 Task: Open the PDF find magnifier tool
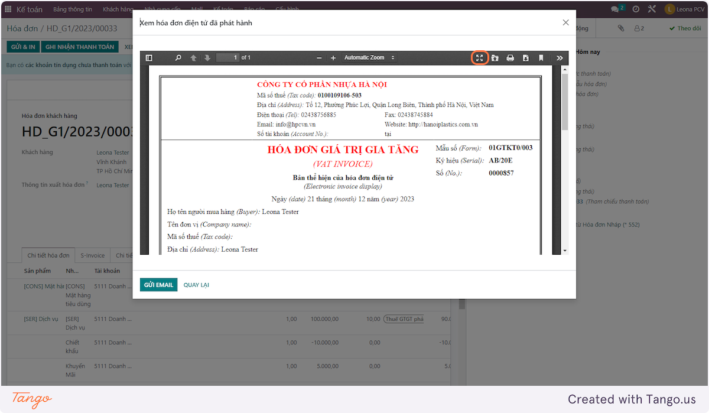tap(178, 58)
